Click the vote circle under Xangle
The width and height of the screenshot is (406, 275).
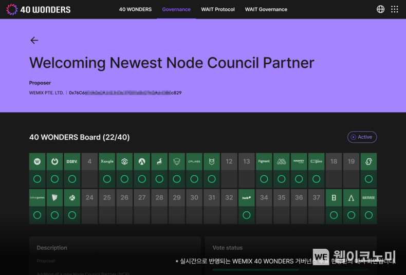coord(107,179)
